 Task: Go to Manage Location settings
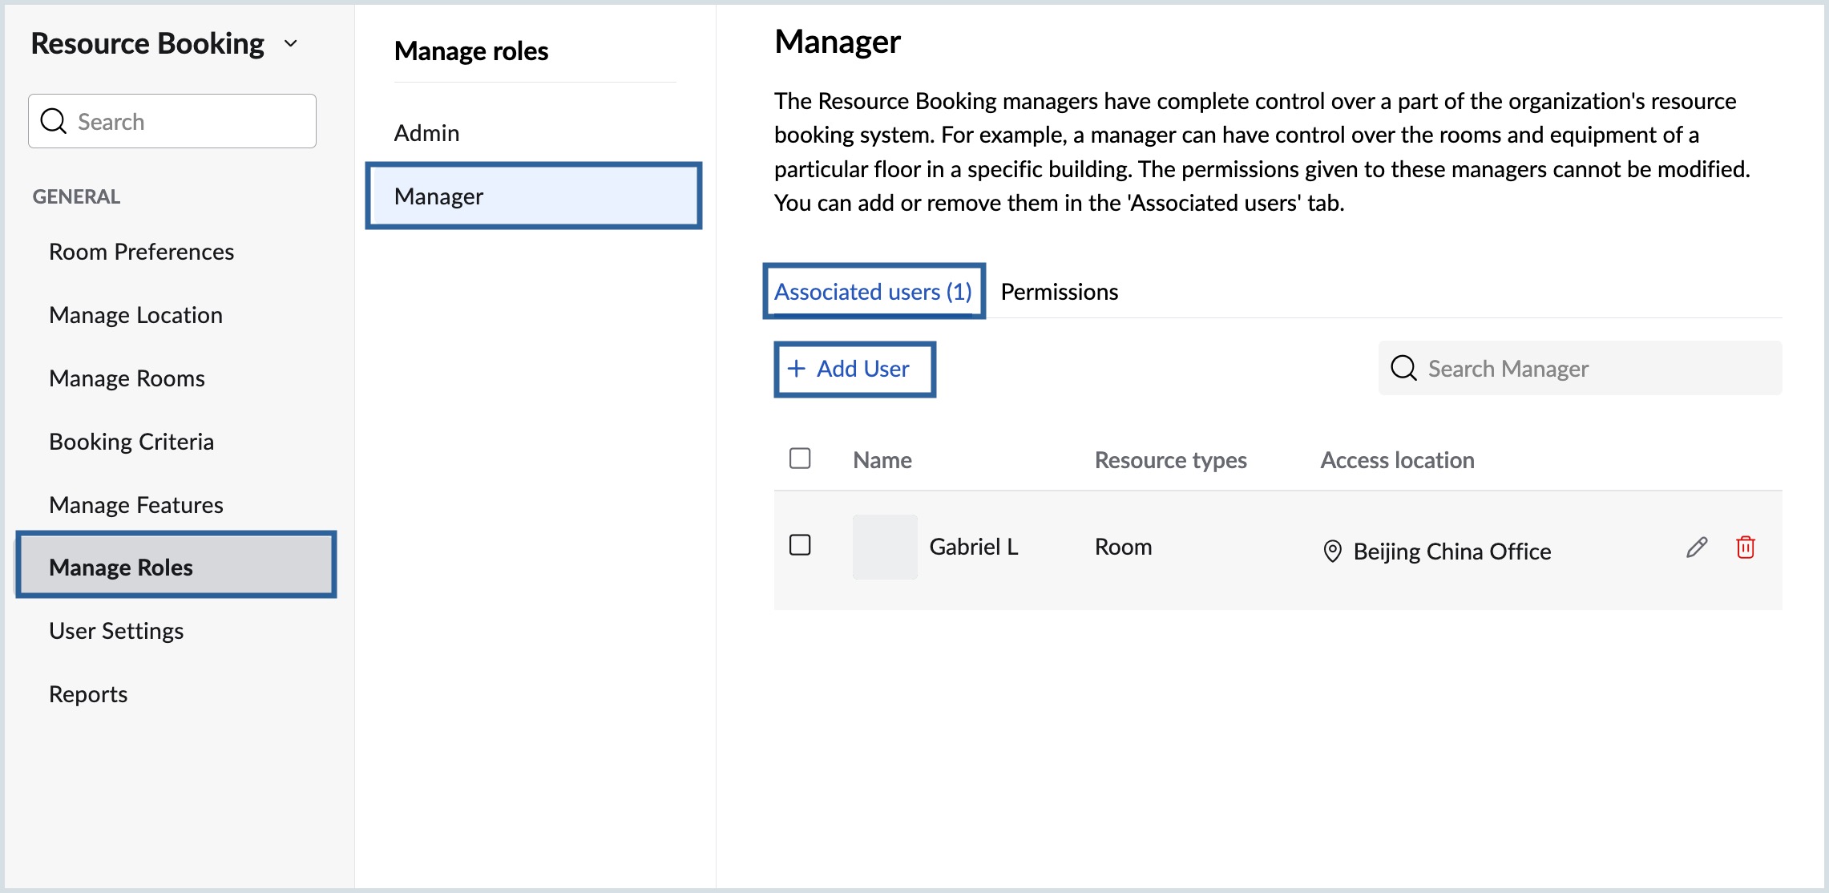(x=135, y=315)
